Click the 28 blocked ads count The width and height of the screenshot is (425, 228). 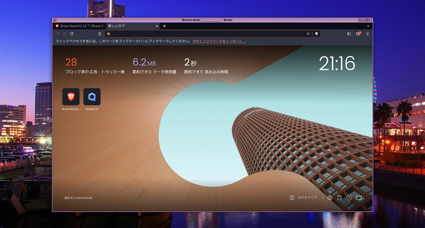[x=71, y=62]
